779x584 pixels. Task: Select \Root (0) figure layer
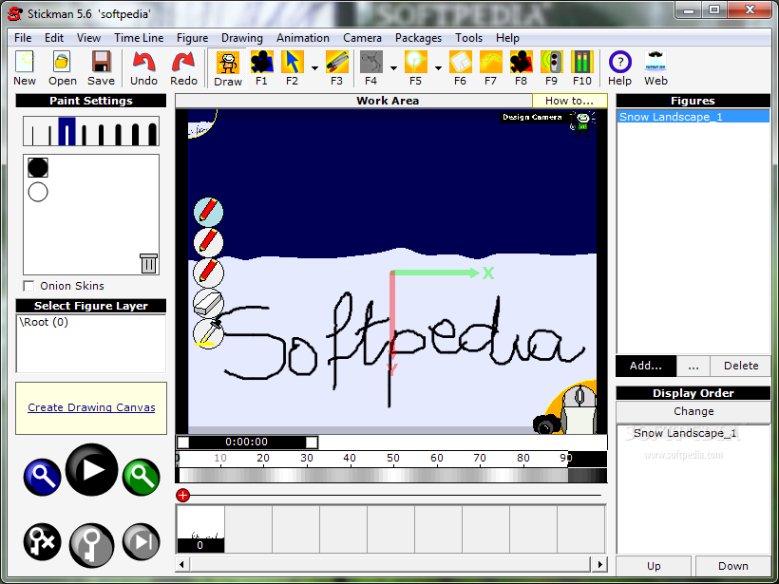(44, 322)
